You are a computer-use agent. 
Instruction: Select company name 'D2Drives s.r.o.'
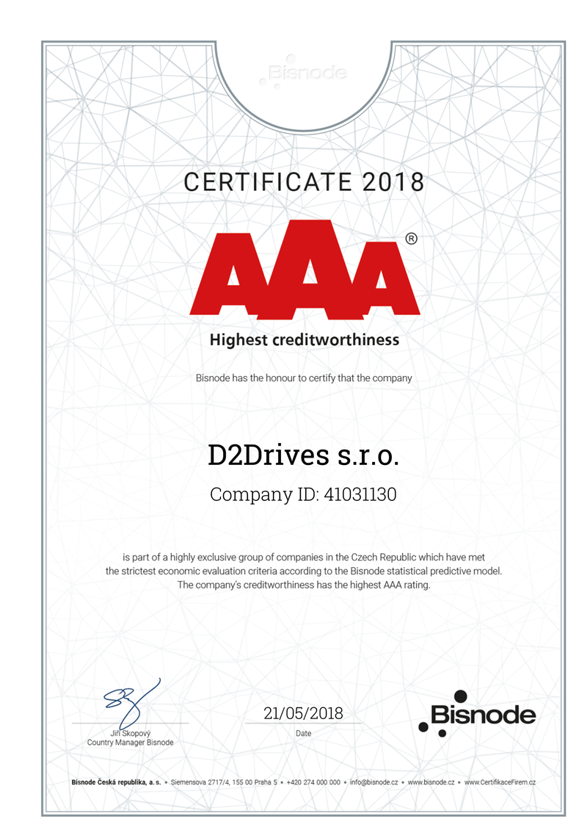click(x=303, y=455)
